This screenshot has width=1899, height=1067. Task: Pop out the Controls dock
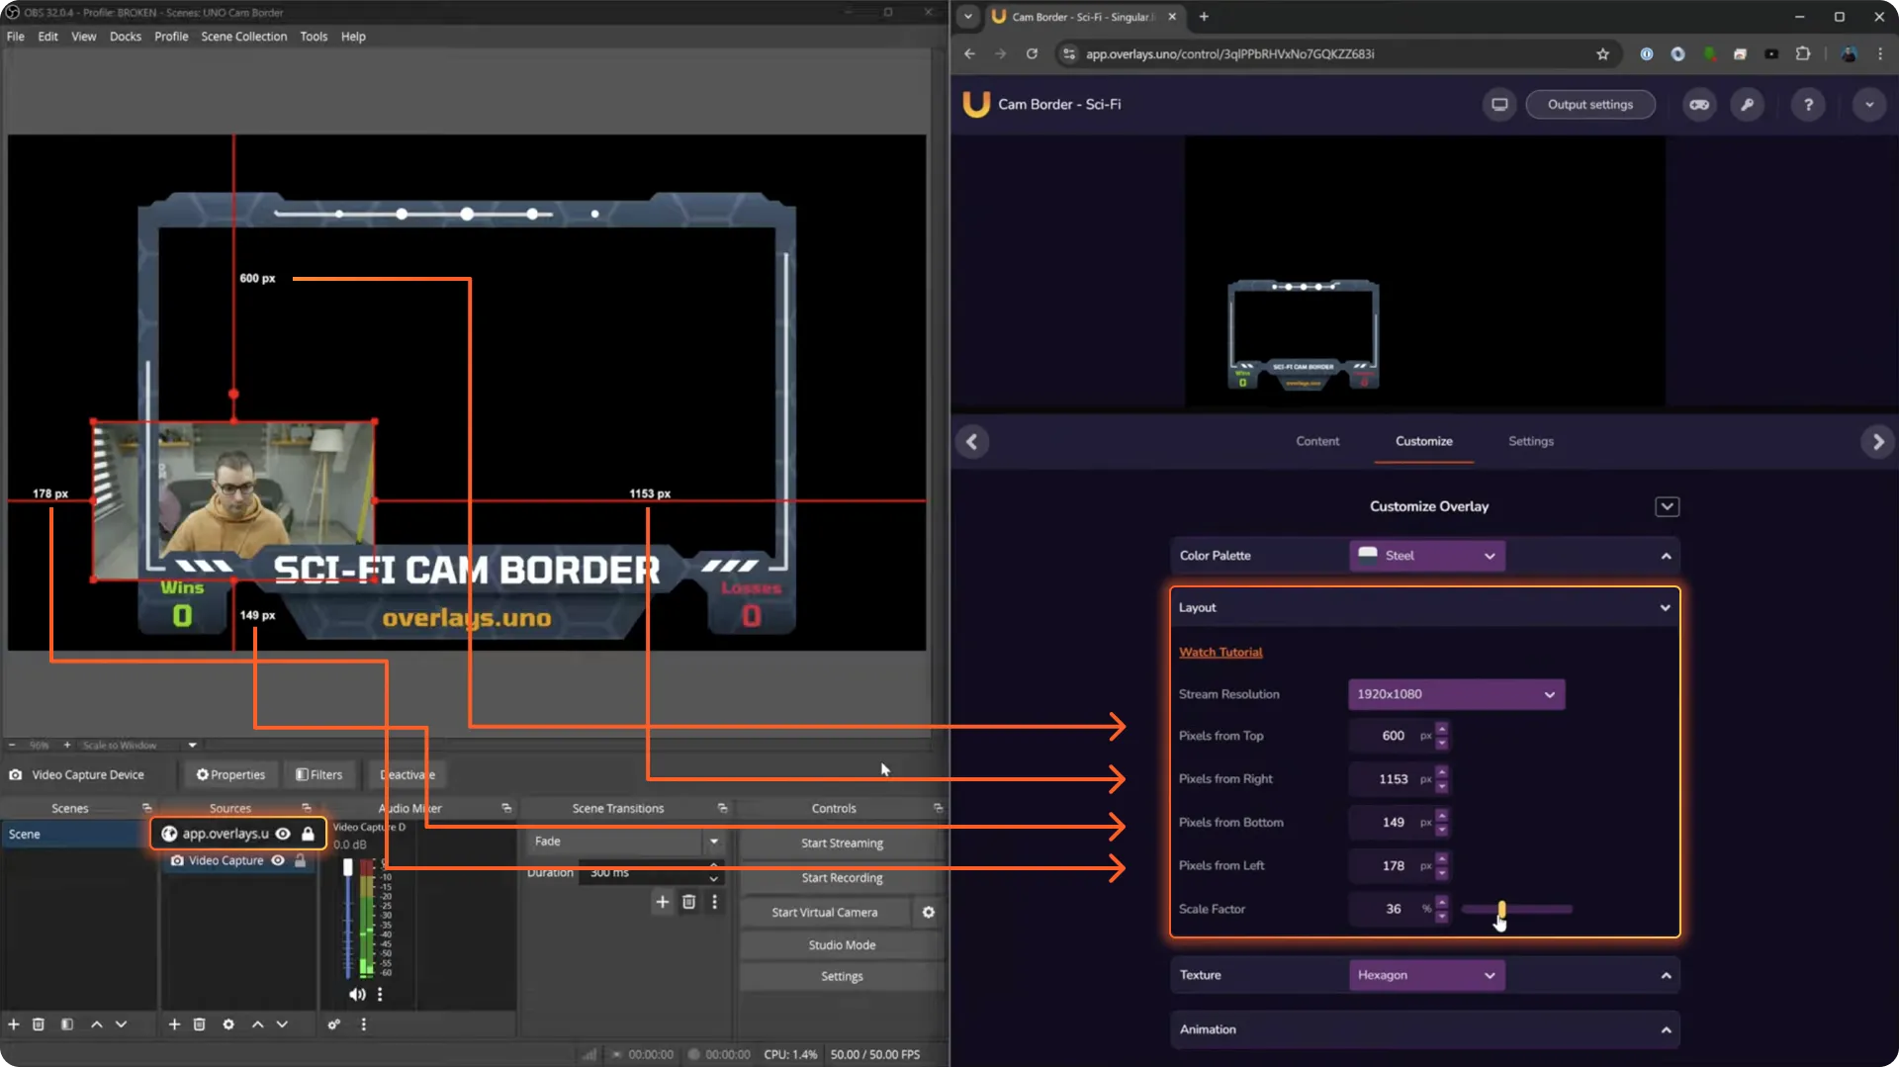click(938, 808)
